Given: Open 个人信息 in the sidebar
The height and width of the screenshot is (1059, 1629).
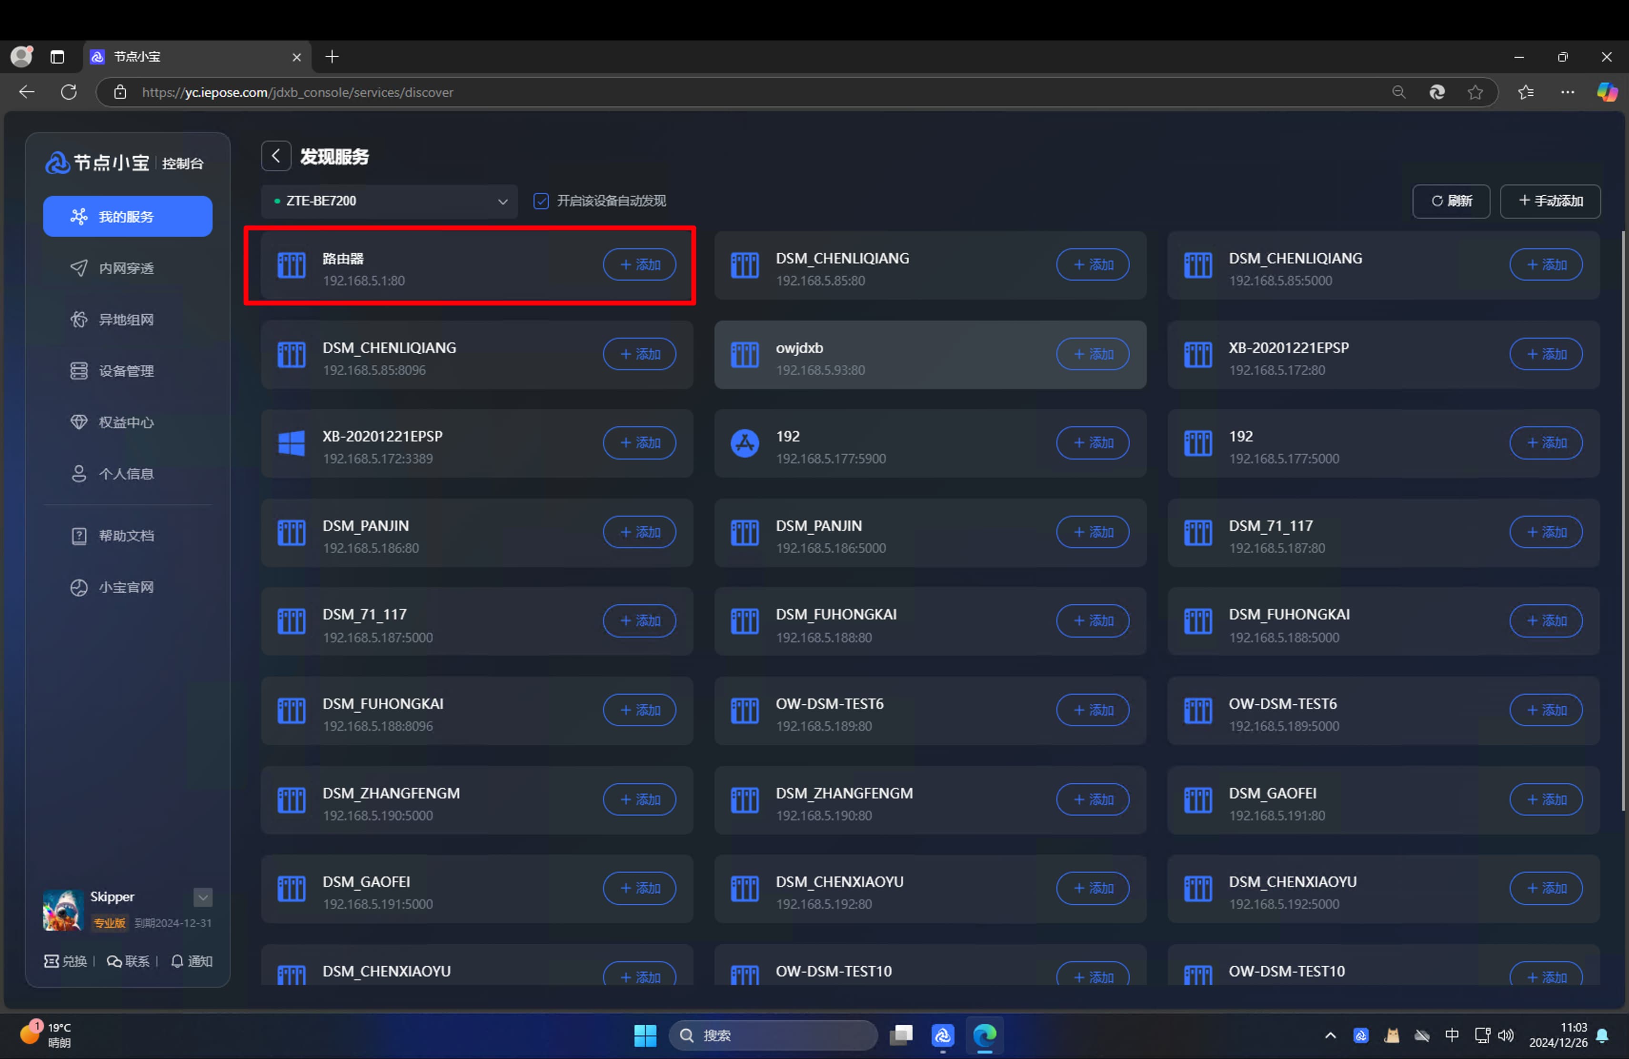Looking at the screenshot, I should pos(128,473).
